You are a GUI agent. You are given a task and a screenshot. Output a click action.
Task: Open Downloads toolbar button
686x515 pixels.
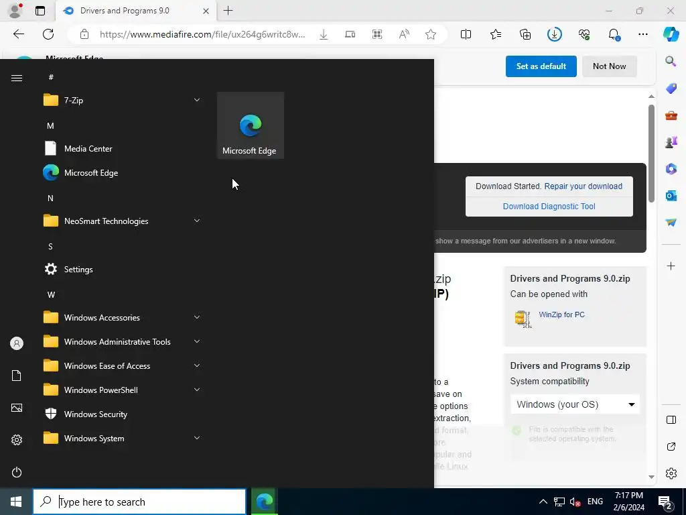[x=554, y=34]
